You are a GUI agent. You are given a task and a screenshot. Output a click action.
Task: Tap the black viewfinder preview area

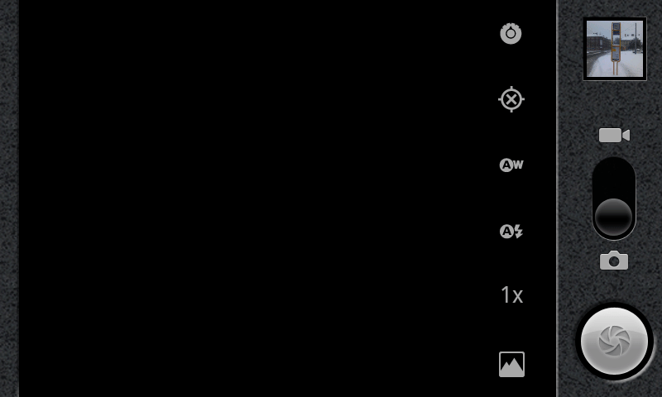(x=253, y=198)
